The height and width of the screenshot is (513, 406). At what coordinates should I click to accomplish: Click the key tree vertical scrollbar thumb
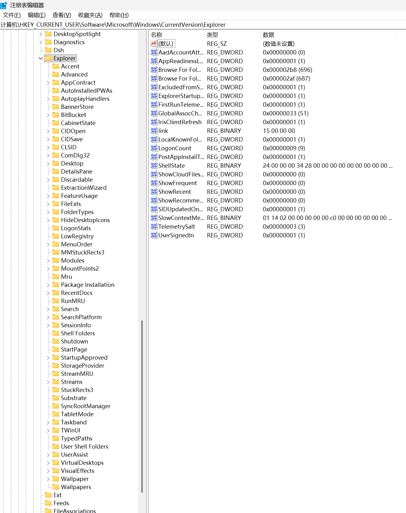[142, 406]
